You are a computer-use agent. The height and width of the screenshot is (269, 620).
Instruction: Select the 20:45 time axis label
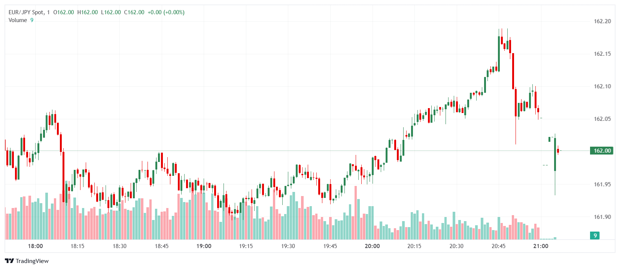pos(499,246)
